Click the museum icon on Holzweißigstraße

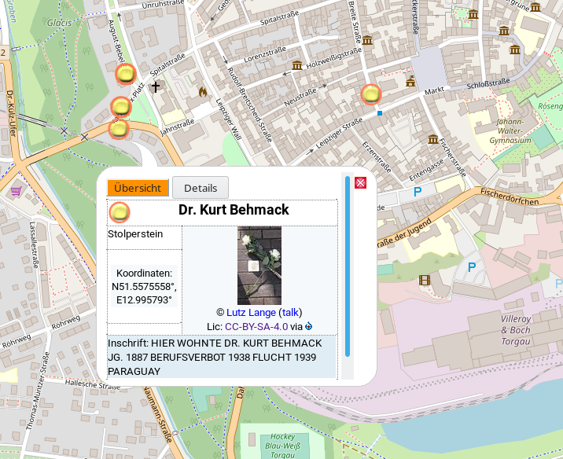(x=298, y=65)
